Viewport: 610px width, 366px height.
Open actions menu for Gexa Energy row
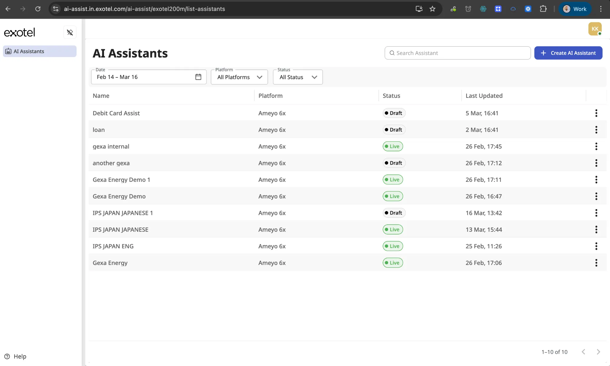point(596,263)
